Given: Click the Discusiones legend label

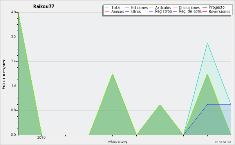Looking at the screenshot, I should (189, 7).
